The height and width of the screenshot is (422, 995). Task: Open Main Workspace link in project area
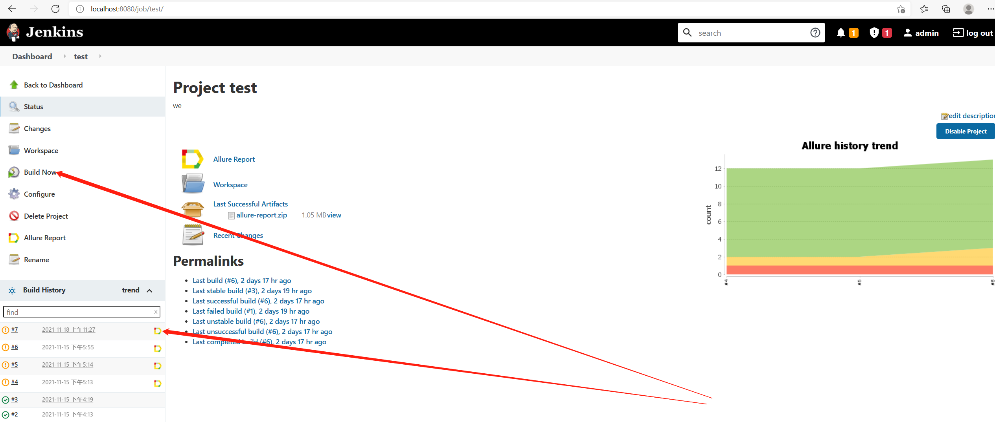click(230, 185)
